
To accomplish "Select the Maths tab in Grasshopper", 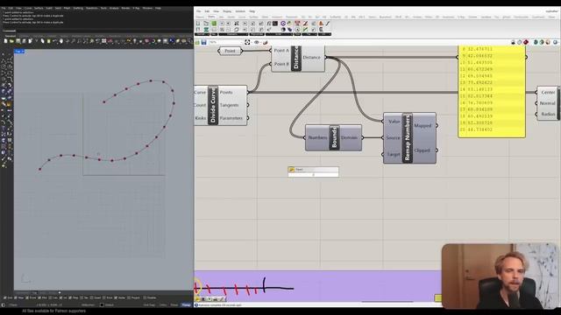I will tap(211, 17).
